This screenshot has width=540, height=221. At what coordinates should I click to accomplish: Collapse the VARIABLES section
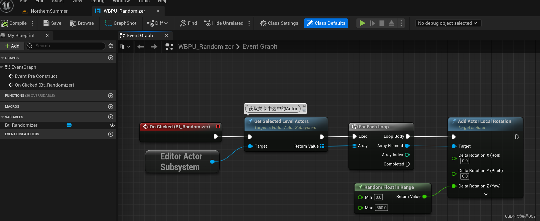point(2,117)
